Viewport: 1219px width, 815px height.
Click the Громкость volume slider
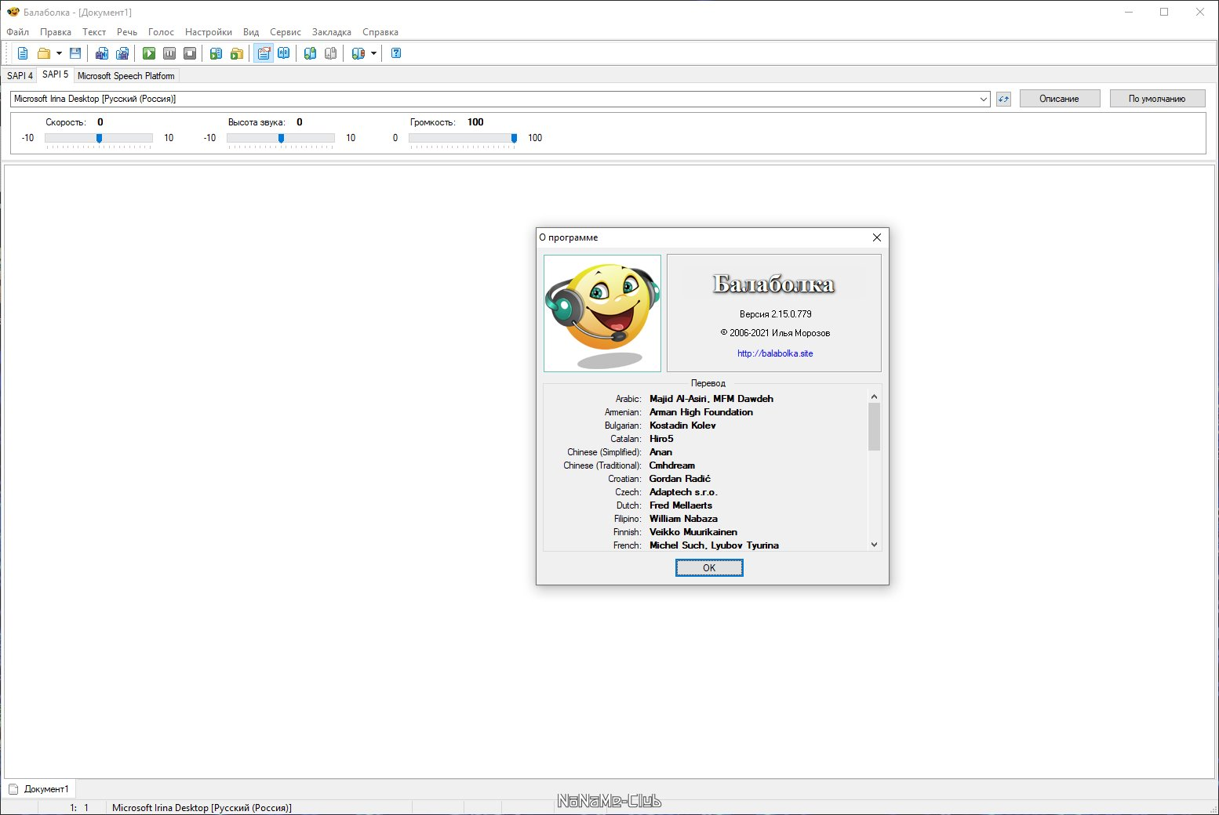point(462,138)
